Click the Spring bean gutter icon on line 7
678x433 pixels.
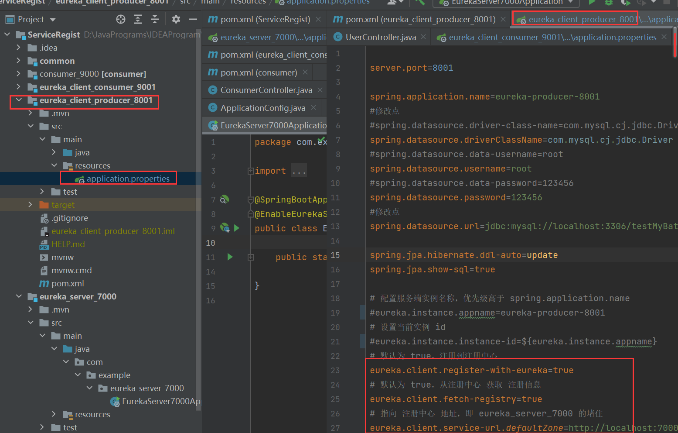click(225, 199)
